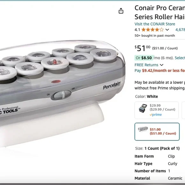This screenshot has width=185, height=185.
Task: Click the Prime logo in color option
Action: tap(156, 115)
